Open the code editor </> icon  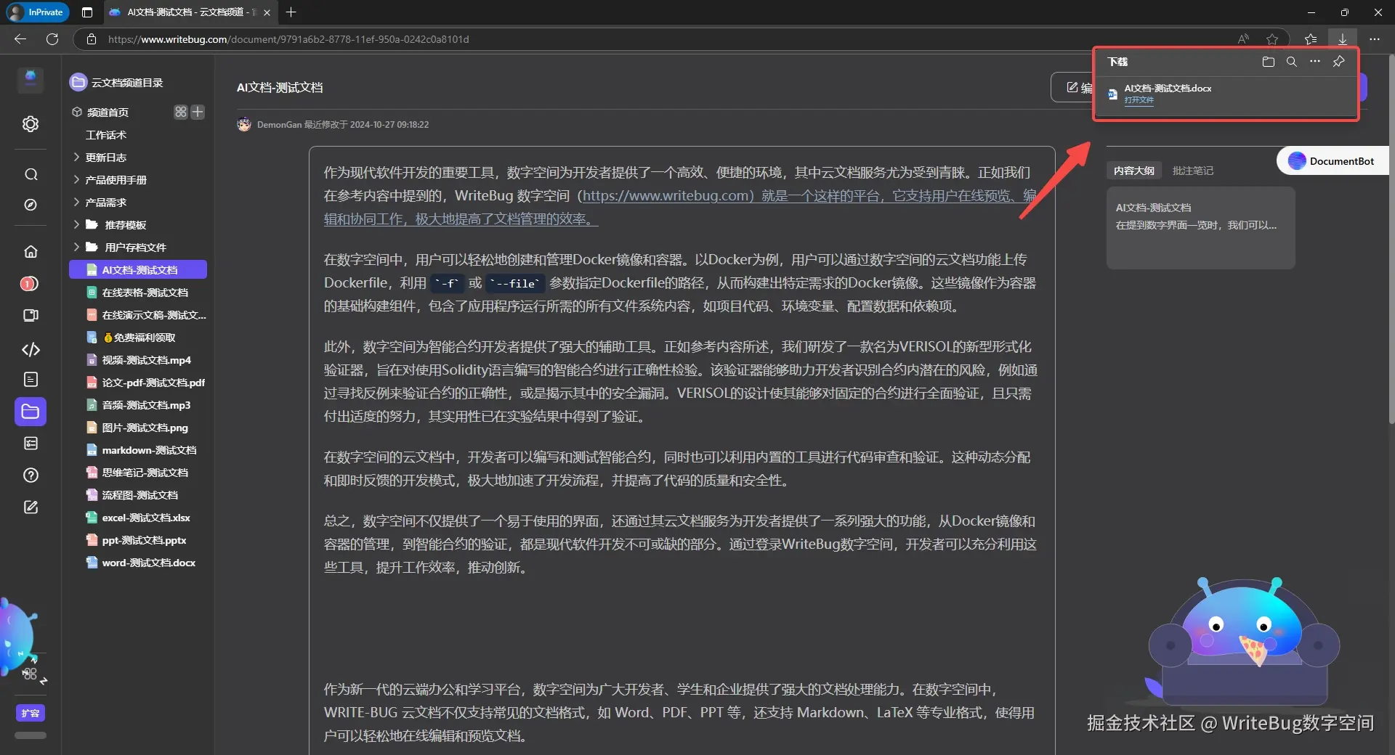[x=30, y=350]
